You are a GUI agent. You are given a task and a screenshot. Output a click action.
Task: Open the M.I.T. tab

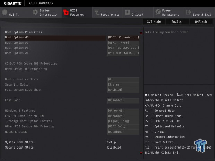click(x=16, y=12)
